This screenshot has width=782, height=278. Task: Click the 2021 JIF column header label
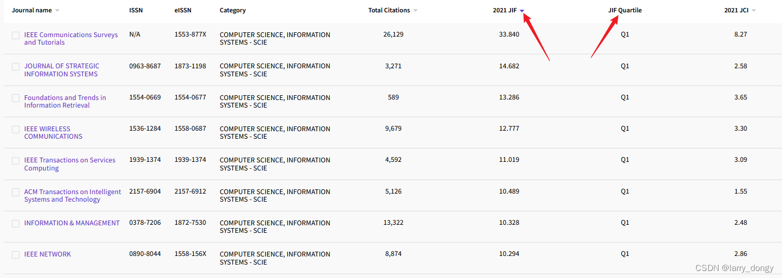[x=504, y=10]
